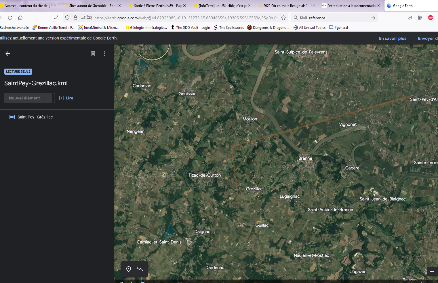This screenshot has height=283, width=438.
Task: Add a placemark with the pin tool
Action: tap(129, 269)
